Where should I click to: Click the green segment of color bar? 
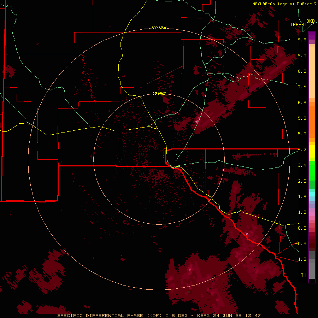[312, 171]
